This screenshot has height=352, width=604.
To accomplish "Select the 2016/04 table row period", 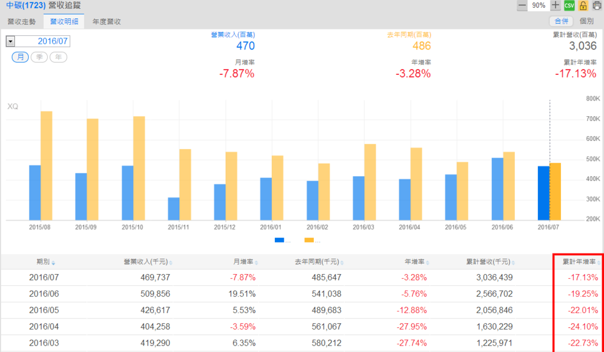I will (x=44, y=327).
